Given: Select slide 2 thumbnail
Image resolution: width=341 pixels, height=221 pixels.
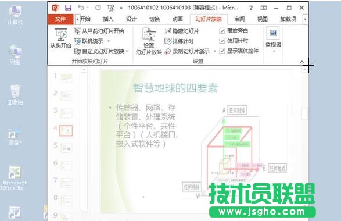Looking at the screenshot, I should tap(66, 96).
